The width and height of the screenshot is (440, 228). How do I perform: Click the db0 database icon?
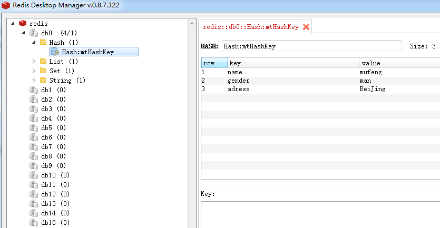tap(34, 33)
